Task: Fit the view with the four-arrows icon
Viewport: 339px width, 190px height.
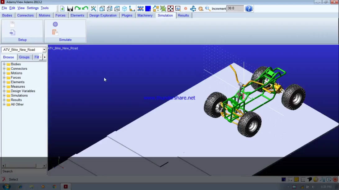Action: point(170,9)
